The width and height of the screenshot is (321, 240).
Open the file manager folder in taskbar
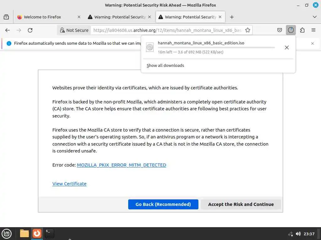(24, 233)
